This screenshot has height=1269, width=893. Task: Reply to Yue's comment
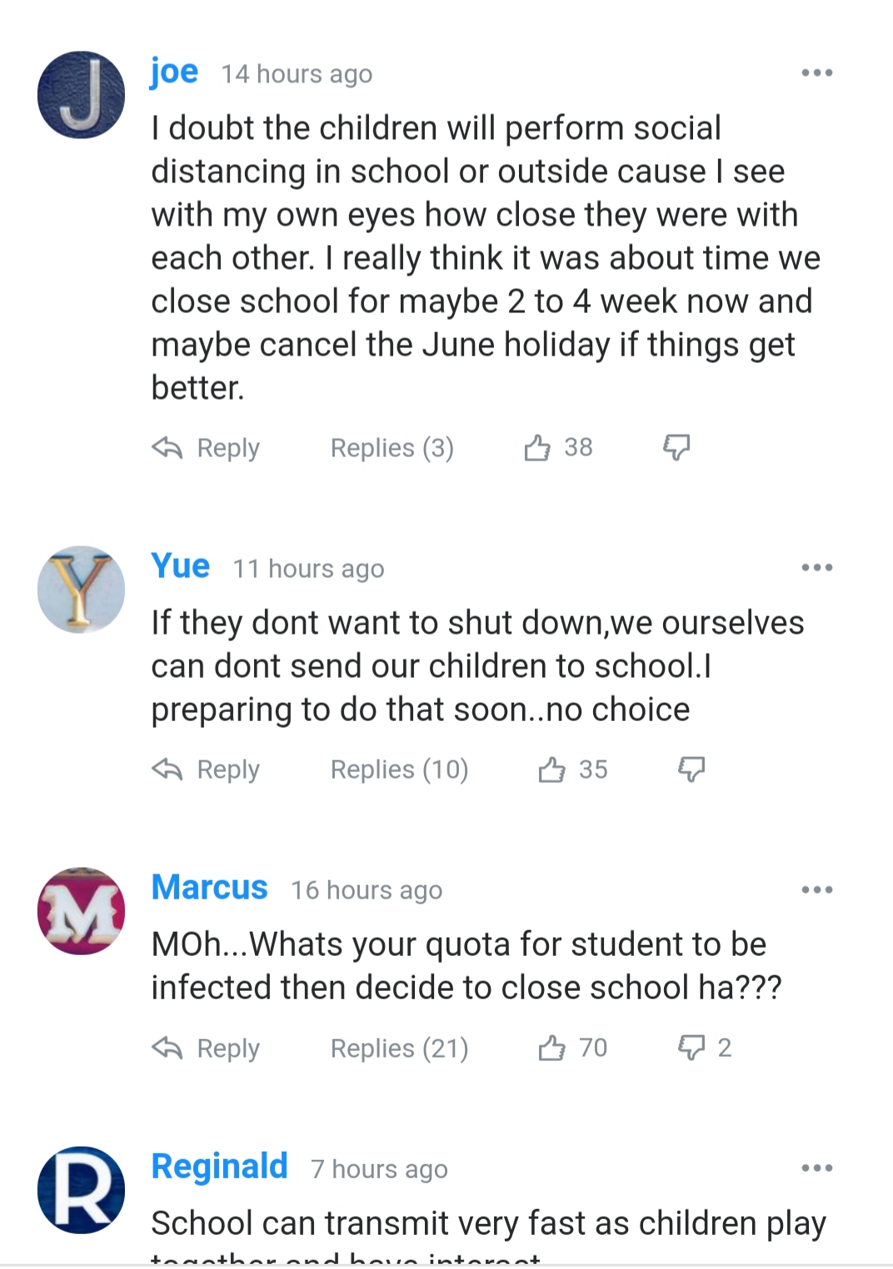tap(207, 769)
